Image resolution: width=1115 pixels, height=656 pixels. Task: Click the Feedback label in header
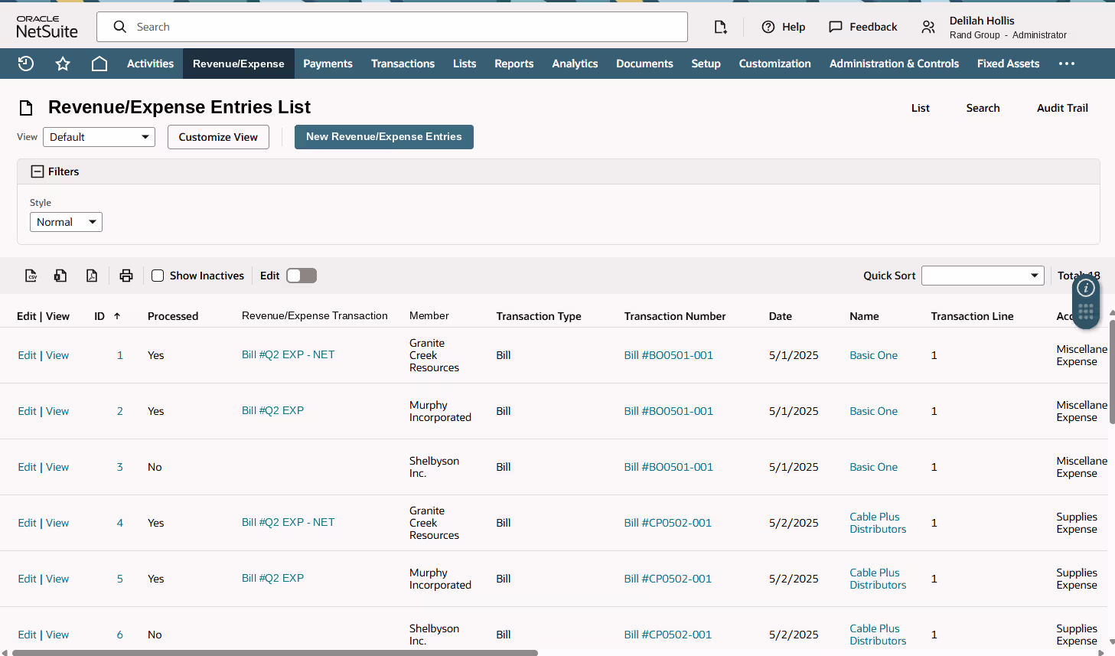[x=873, y=27]
